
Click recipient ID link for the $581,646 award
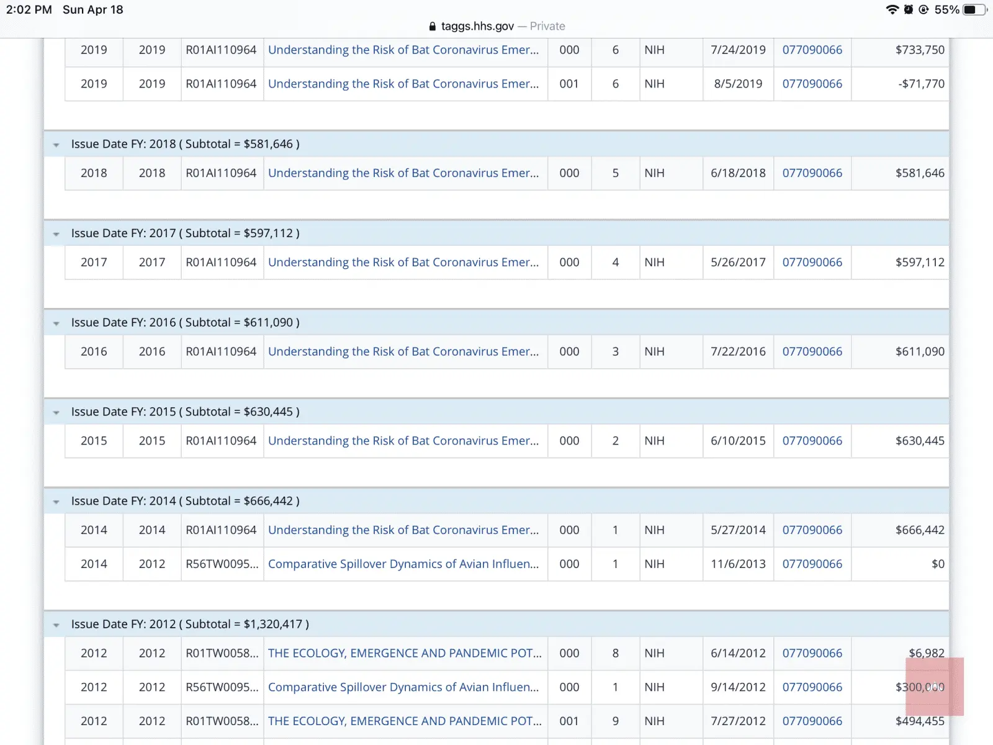tap(812, 173)
